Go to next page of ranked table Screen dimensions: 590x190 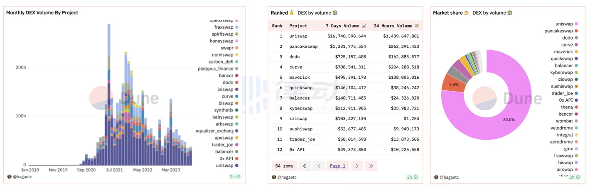(356, 166)
